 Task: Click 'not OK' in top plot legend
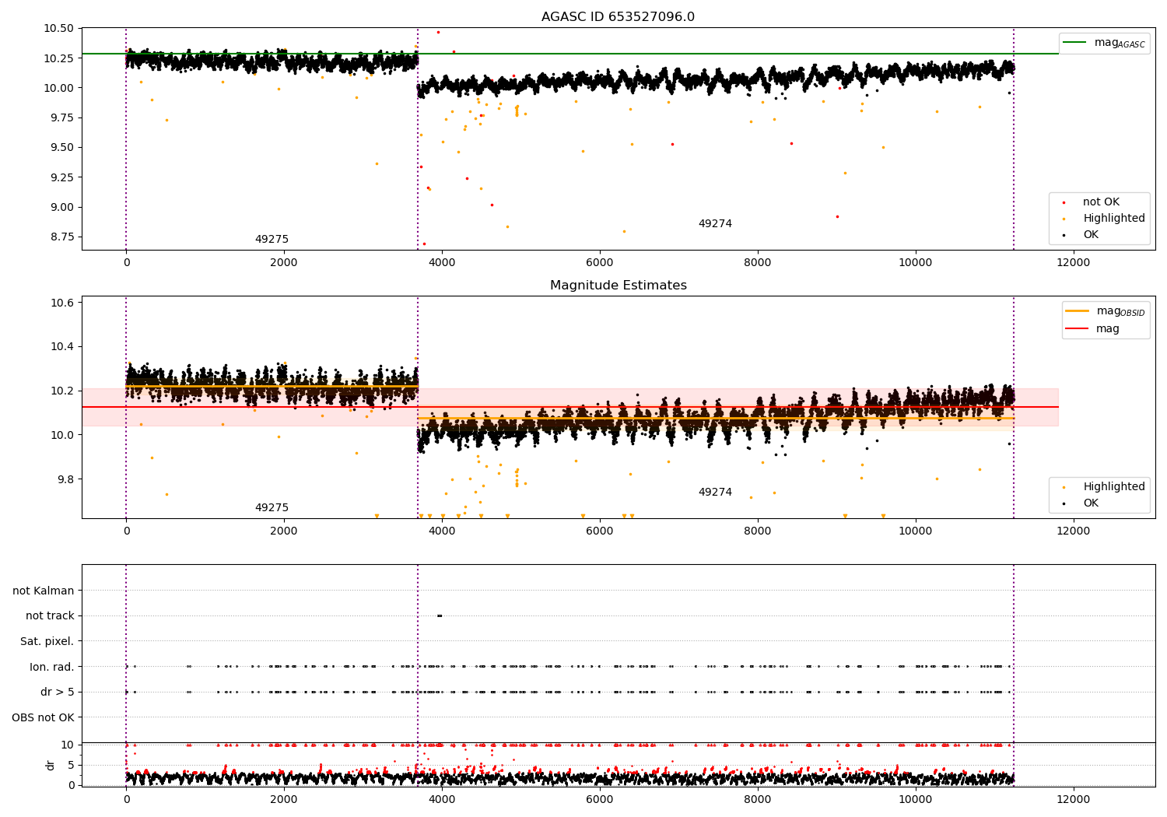pyautogui.click(x=1101, y=202)
